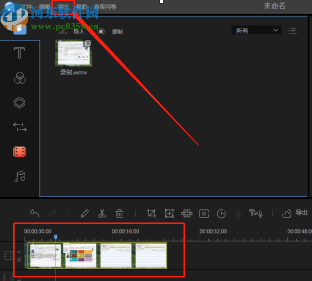Open the Music panel in sidebar
312x281 pixels.
point(20,177)
